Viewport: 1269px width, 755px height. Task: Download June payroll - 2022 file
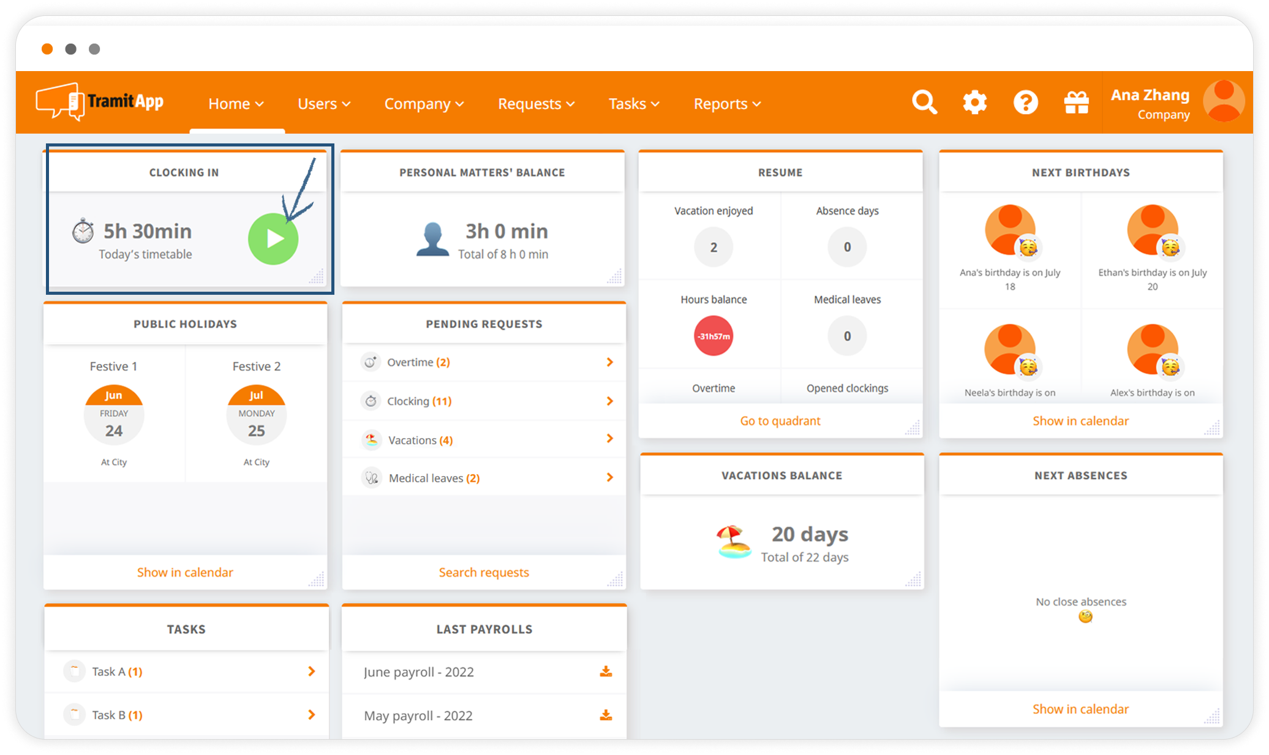[x=606, y=672]
